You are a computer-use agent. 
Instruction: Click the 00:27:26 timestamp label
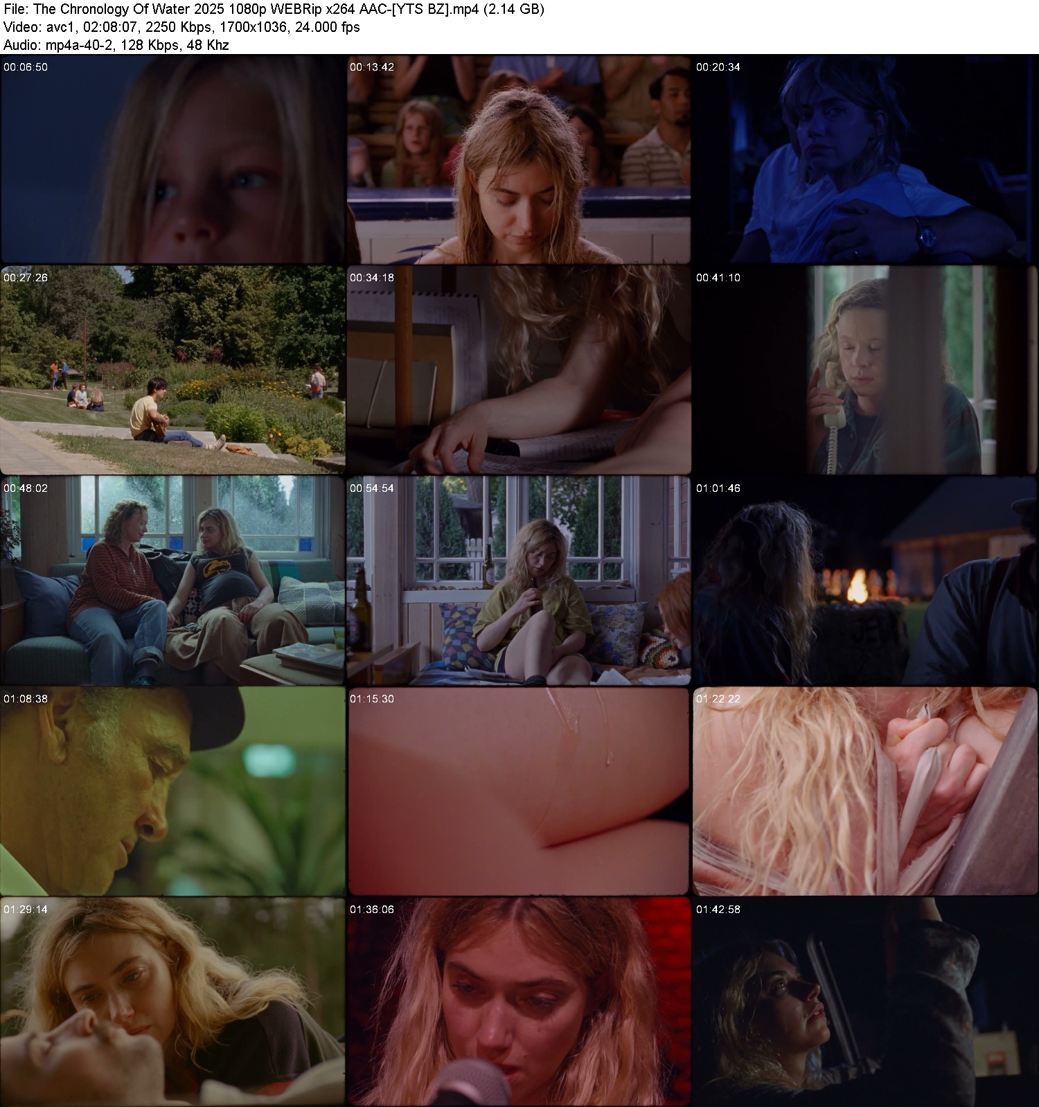26,278
